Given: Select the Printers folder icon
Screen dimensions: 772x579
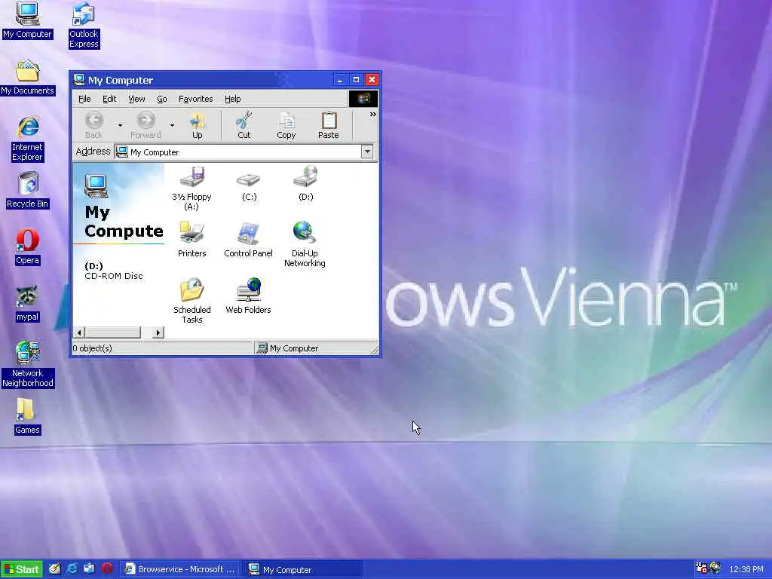Looking at the screenshot, I should (x=191, y=240).
